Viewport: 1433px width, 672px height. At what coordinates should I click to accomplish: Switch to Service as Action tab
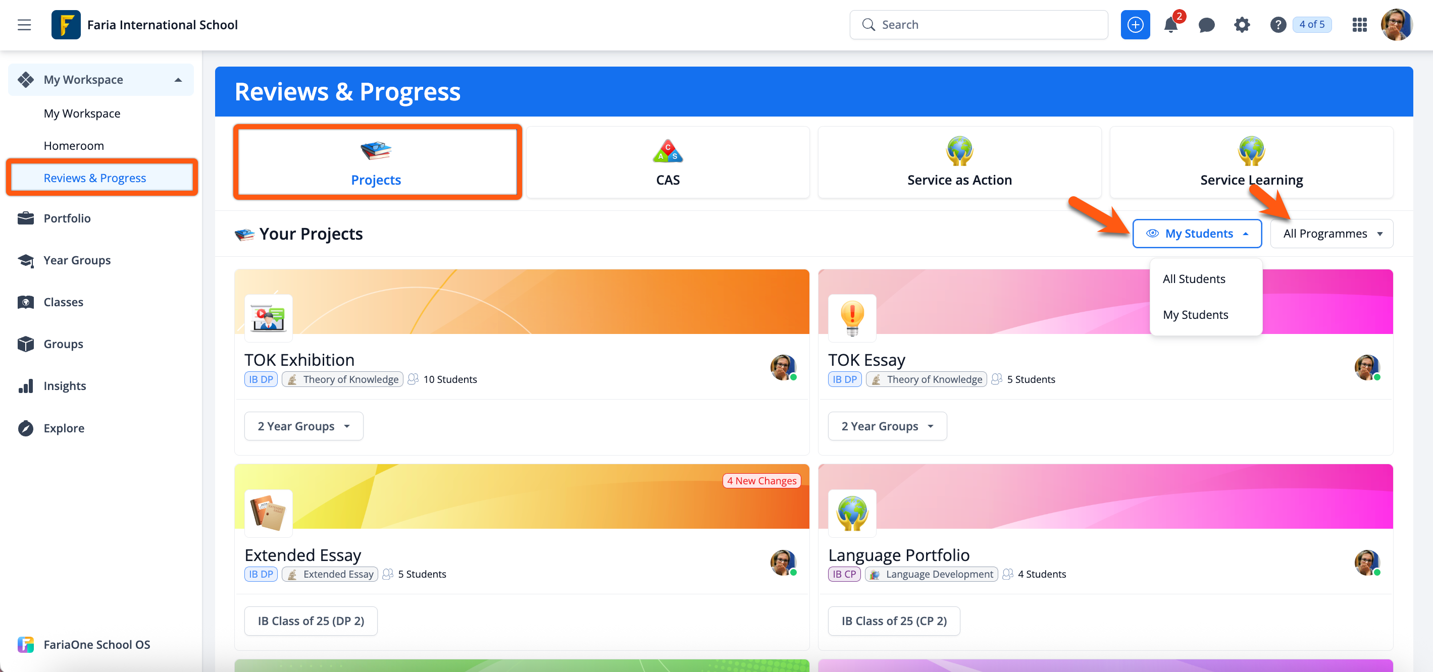(959, 162)
